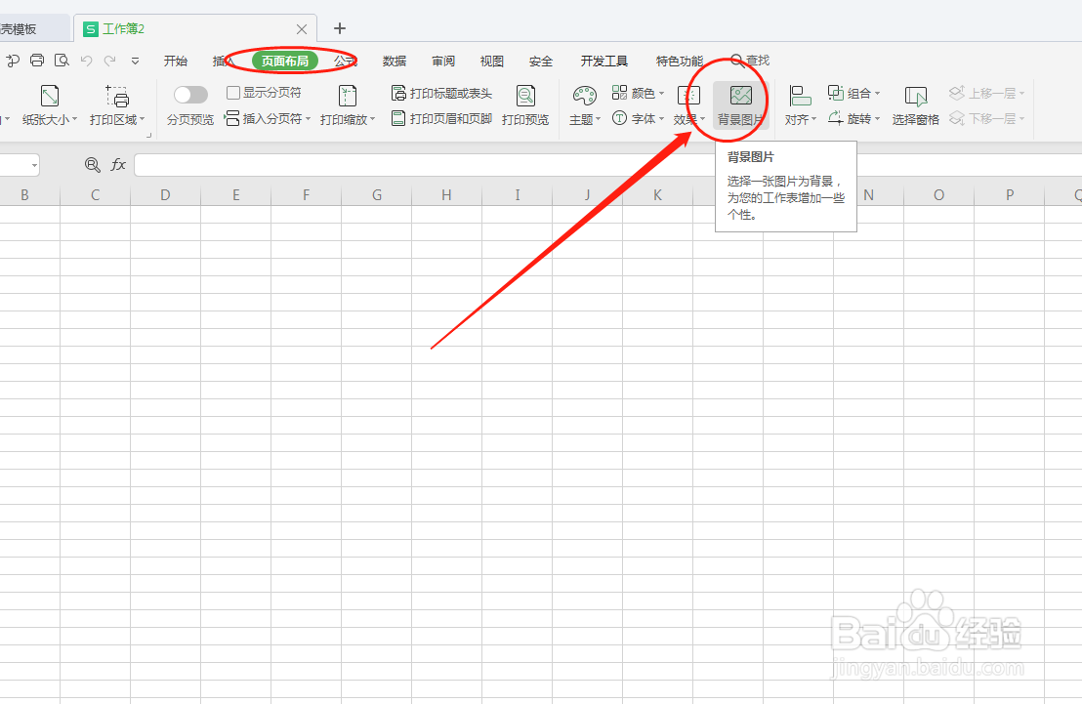The width and height of the screenshot is (1082, 704).
Task: Open the 组合 (group) dropdown
Action: click(853, 92)
